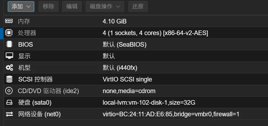The width and height of the screenshot is (268, 126).
Task: Select the none,media=cdrom row
Action: click(x=136, y=91)
